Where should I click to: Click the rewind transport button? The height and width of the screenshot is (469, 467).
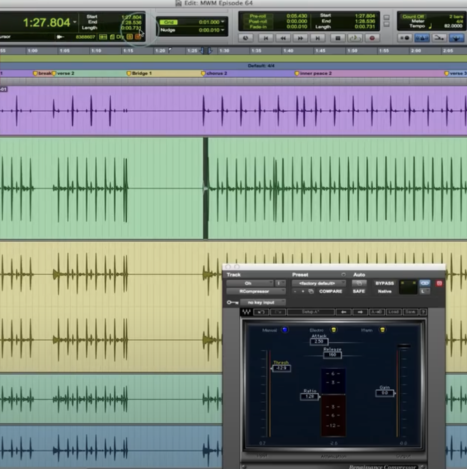click(x=283, y=38)
